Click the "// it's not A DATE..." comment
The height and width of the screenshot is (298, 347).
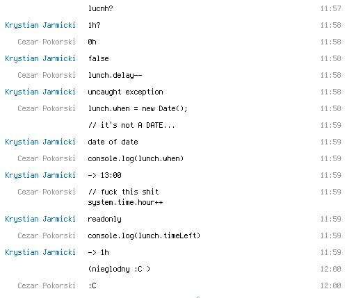pos(131,125)
